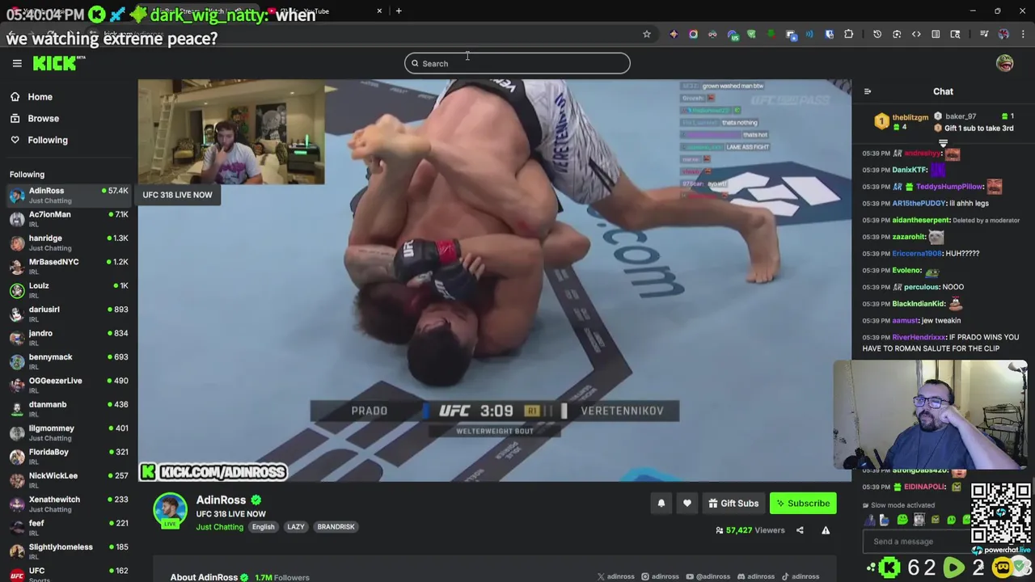Image resolution: width=1035 pixels, height=582 pixels.
Task: Click the LAZY tag
Action: (296, 527)
